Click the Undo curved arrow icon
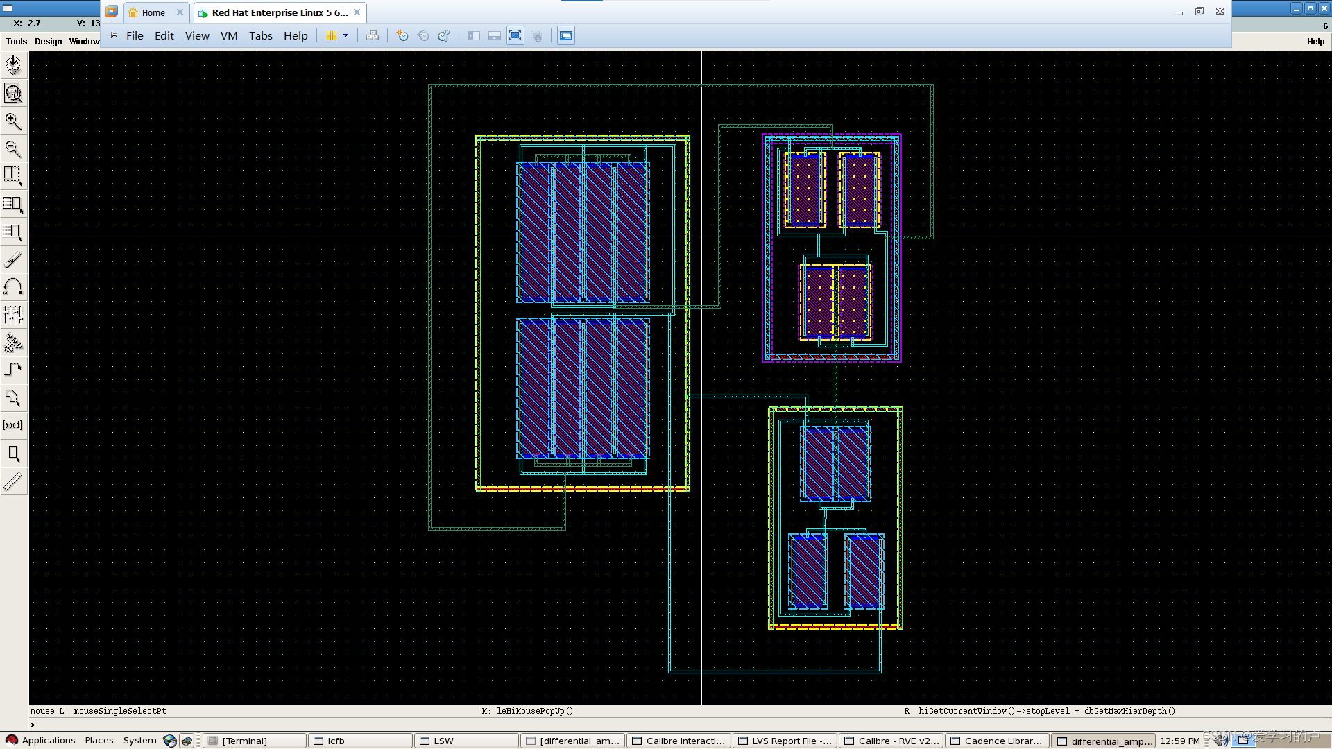 (x=13, y=287)
